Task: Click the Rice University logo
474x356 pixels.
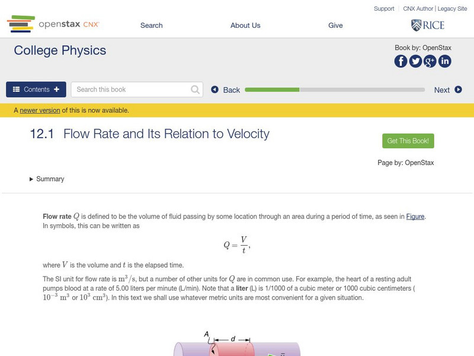Action: click(x=427, y=25)
